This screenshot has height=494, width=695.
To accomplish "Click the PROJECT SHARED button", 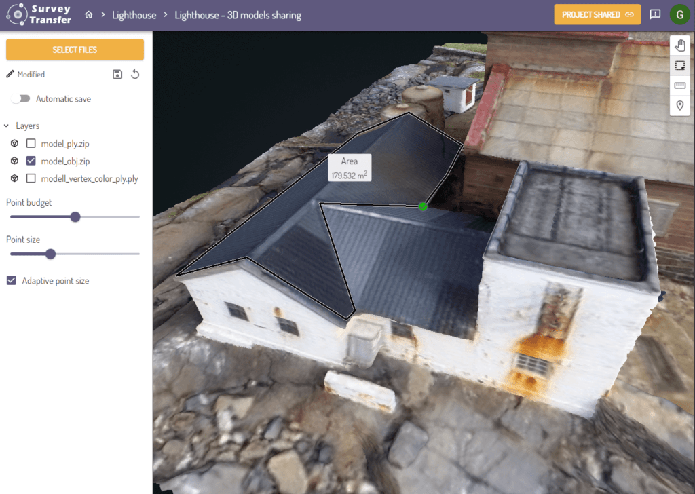I will click(597, 14).
